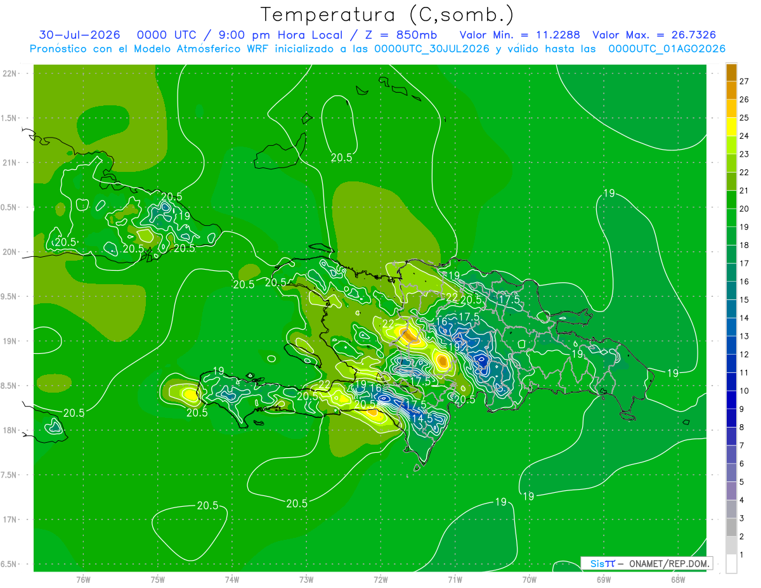Click the '75W' longitude axis label
This screenshot has height=588, width=761.
(158, 579)
